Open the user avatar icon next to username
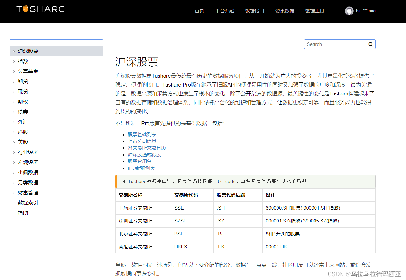 (349, 10)
